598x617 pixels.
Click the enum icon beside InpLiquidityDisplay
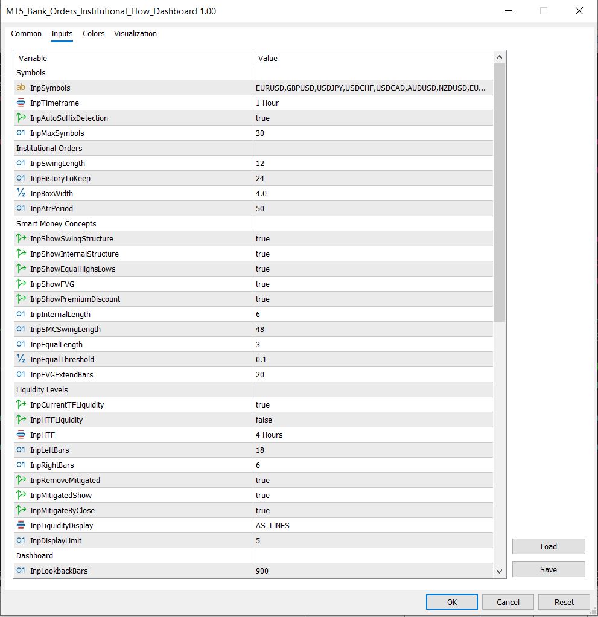tap(21, 525)
